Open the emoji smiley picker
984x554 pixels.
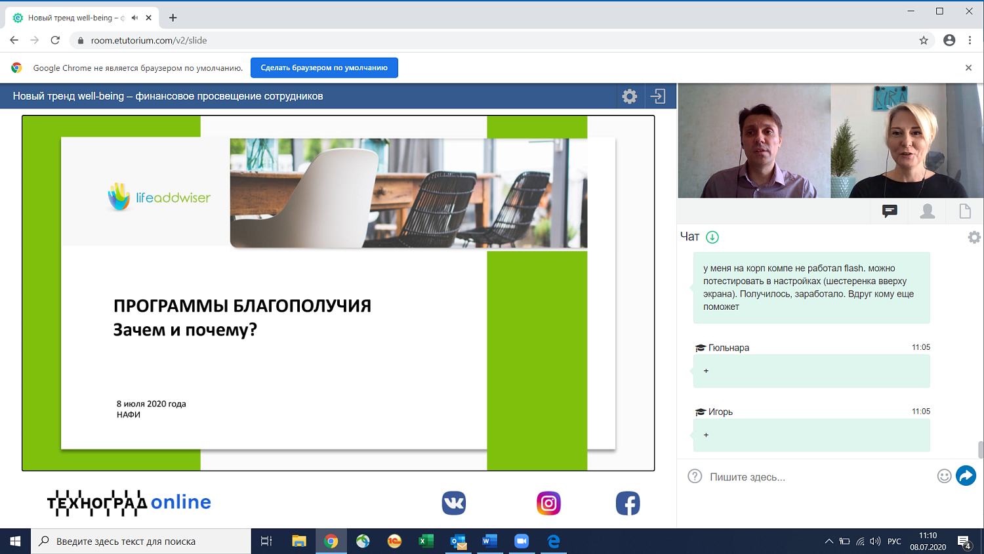click(x=944, y=477)
